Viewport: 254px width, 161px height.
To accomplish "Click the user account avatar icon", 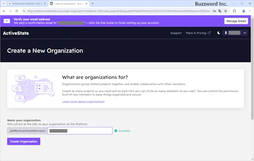I will [x=226, y=33].
